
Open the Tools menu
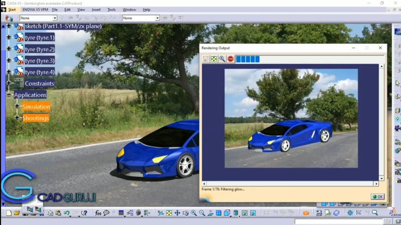click(x=112, y=10)
